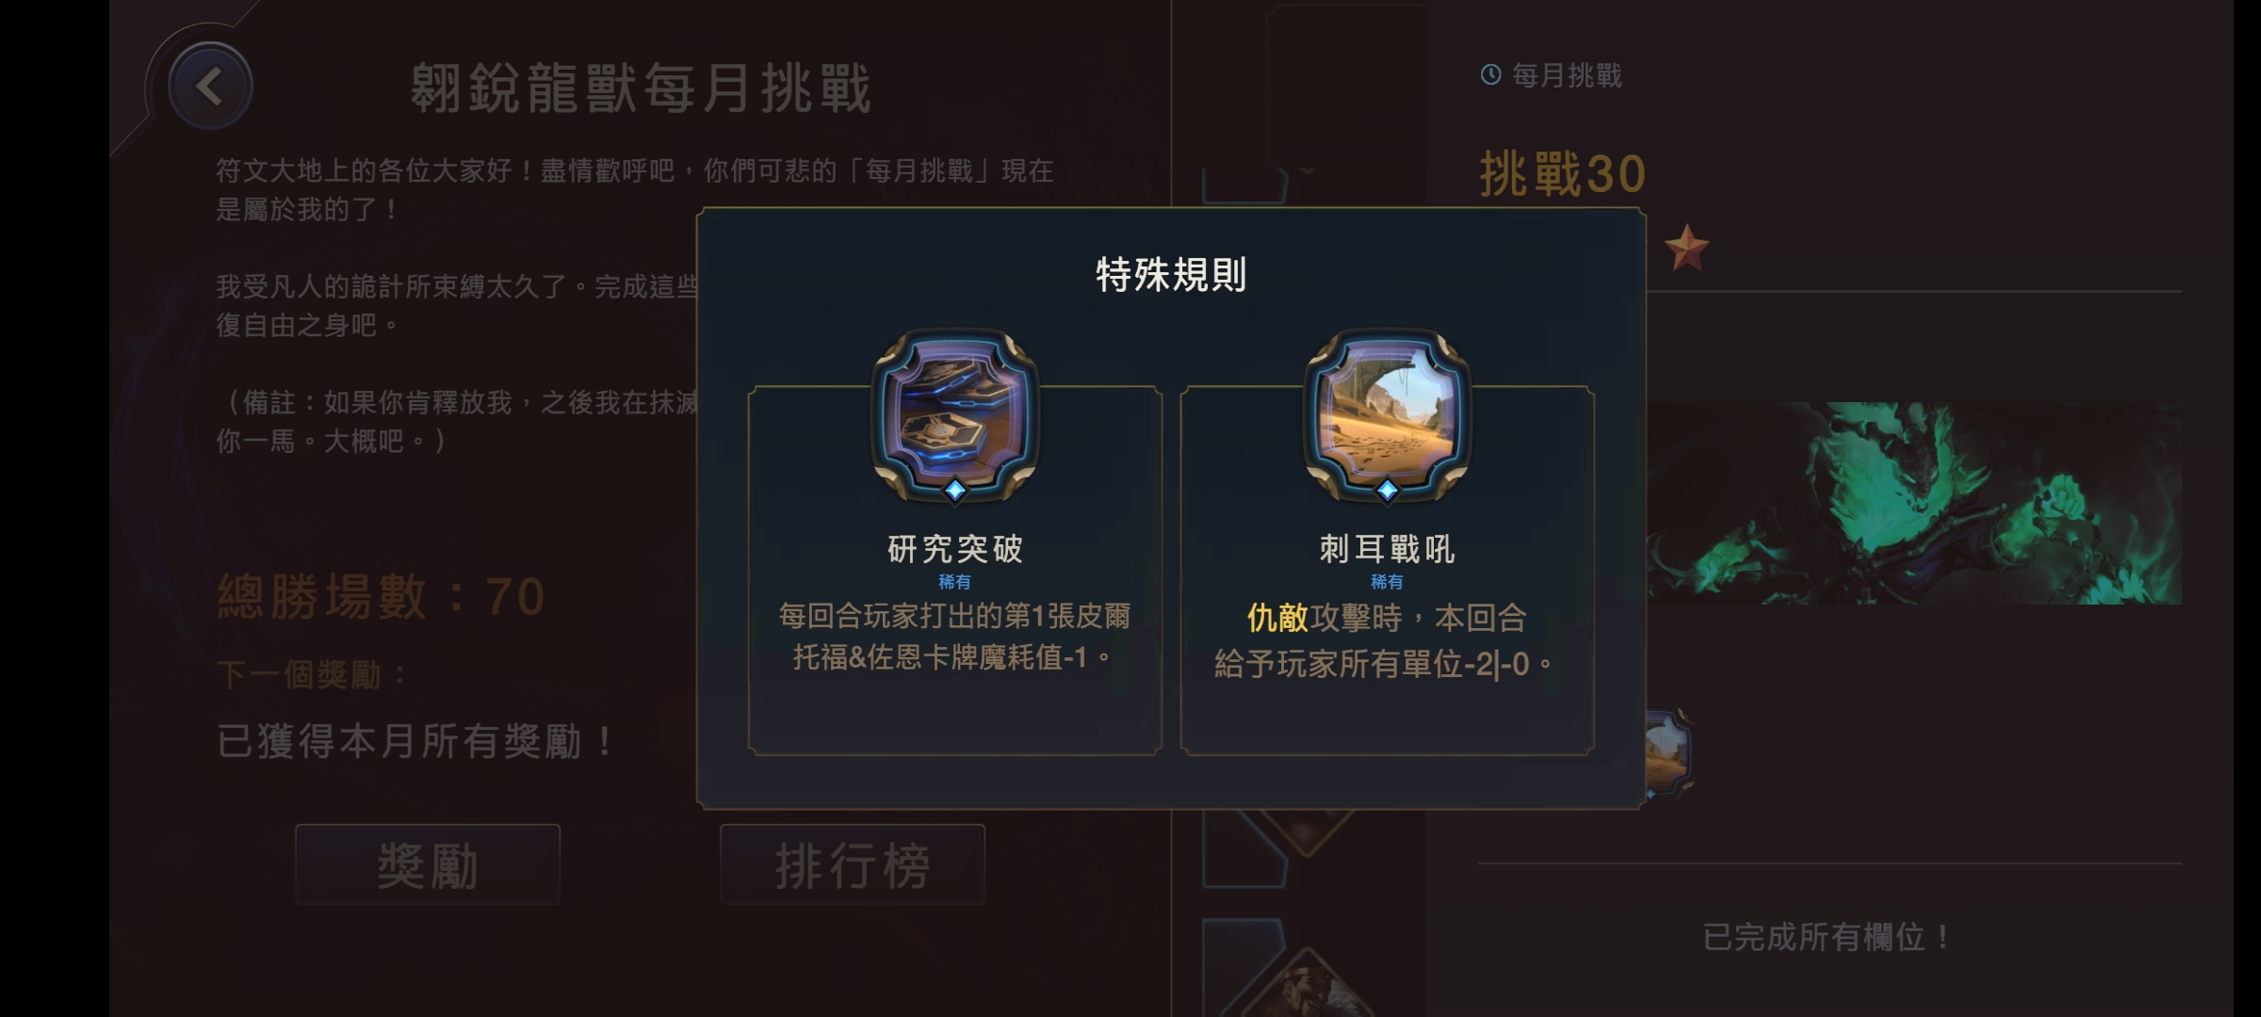
Task: Tap the blue rarity gem under 研究突破 icon
Action: coord(955,490)
